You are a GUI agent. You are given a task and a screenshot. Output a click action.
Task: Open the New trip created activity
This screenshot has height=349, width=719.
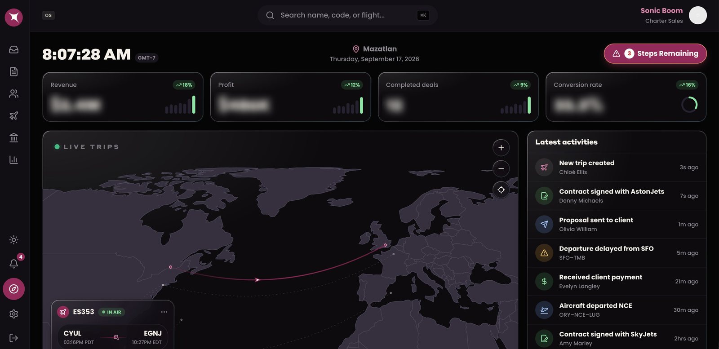617,167
